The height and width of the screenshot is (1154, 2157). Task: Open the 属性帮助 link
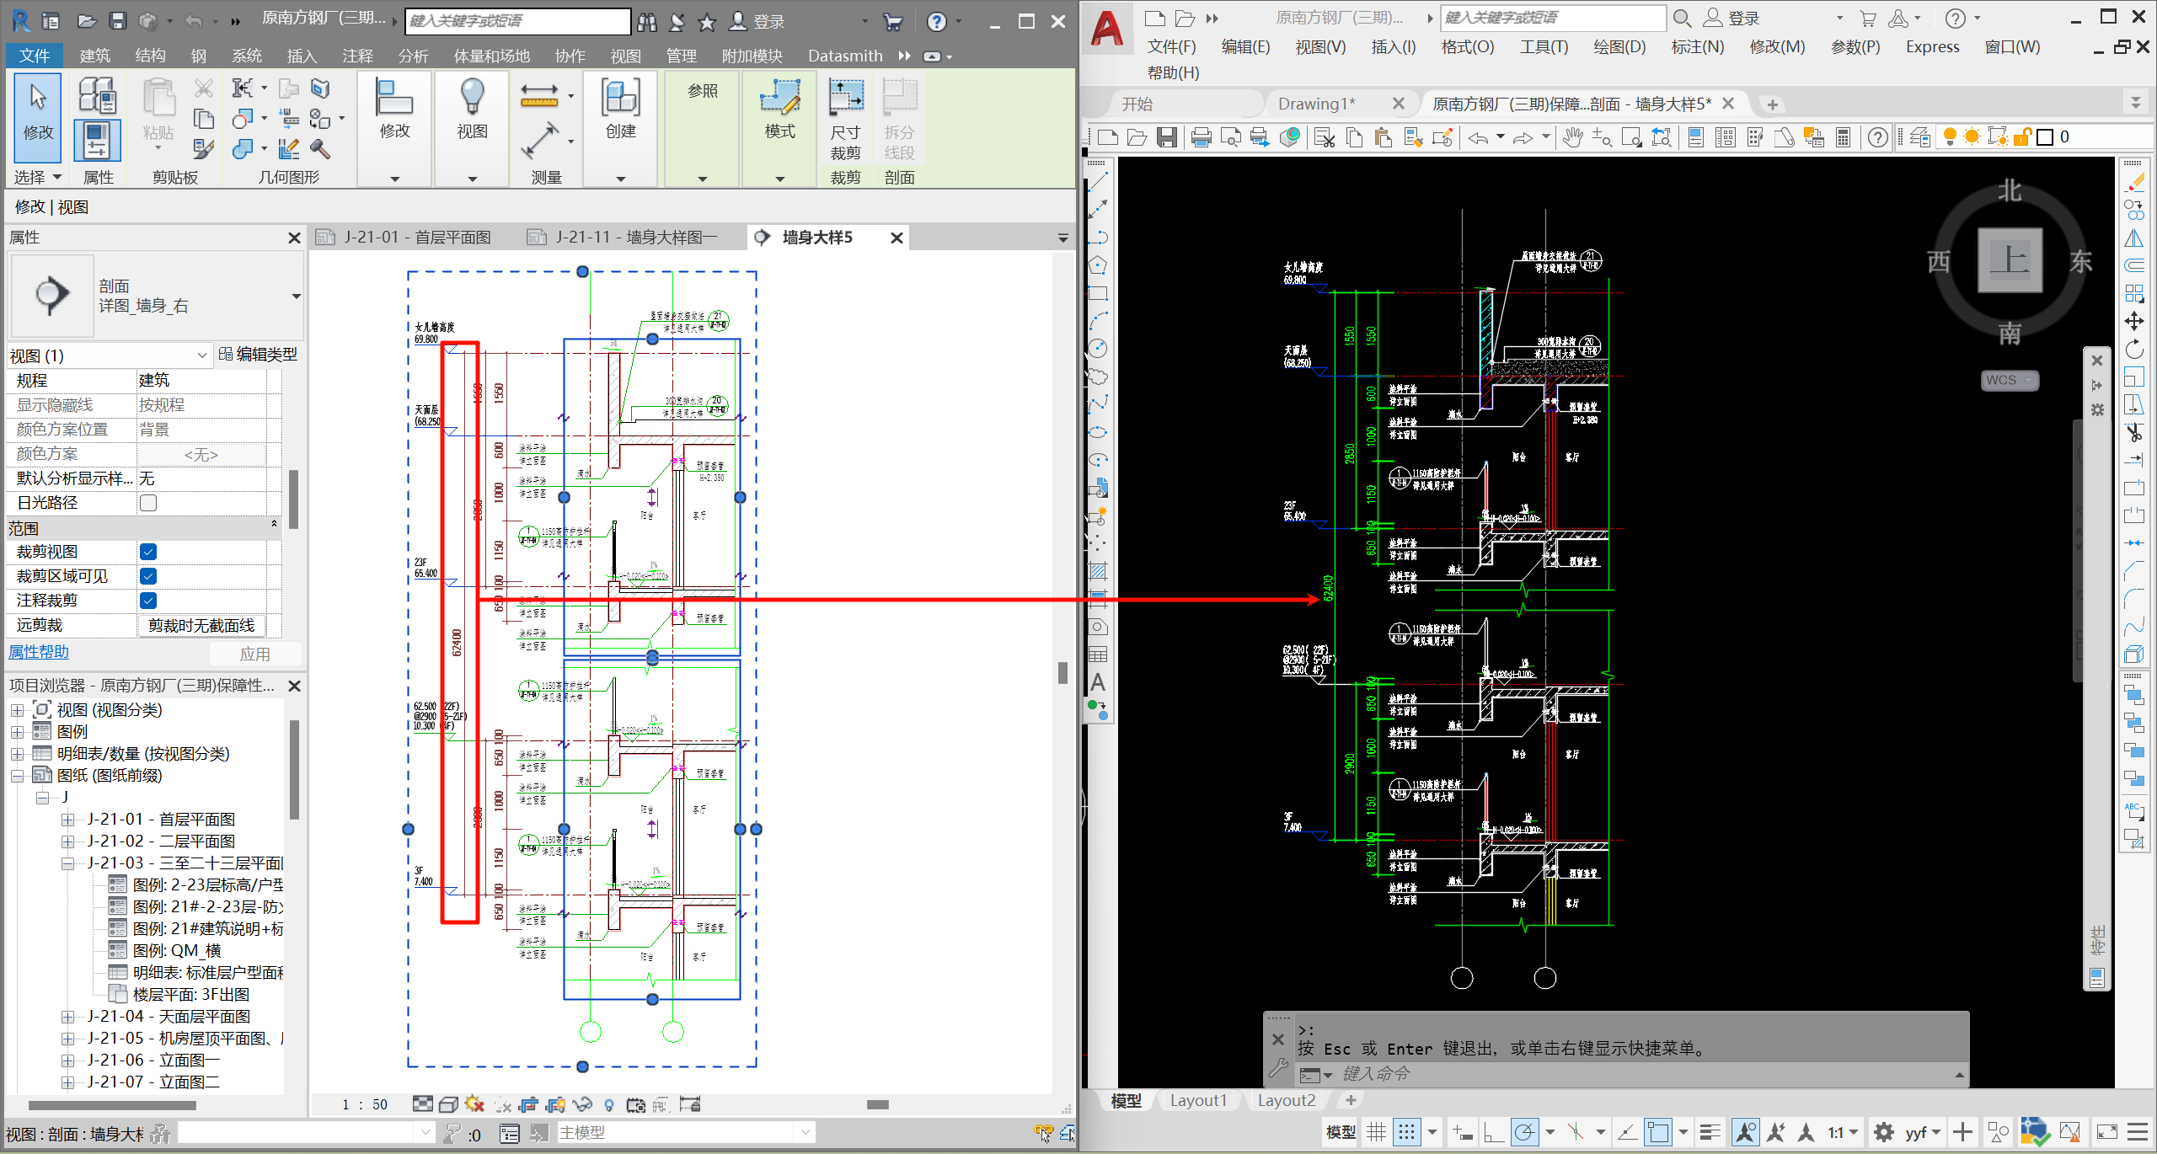[x=39, y=652]
